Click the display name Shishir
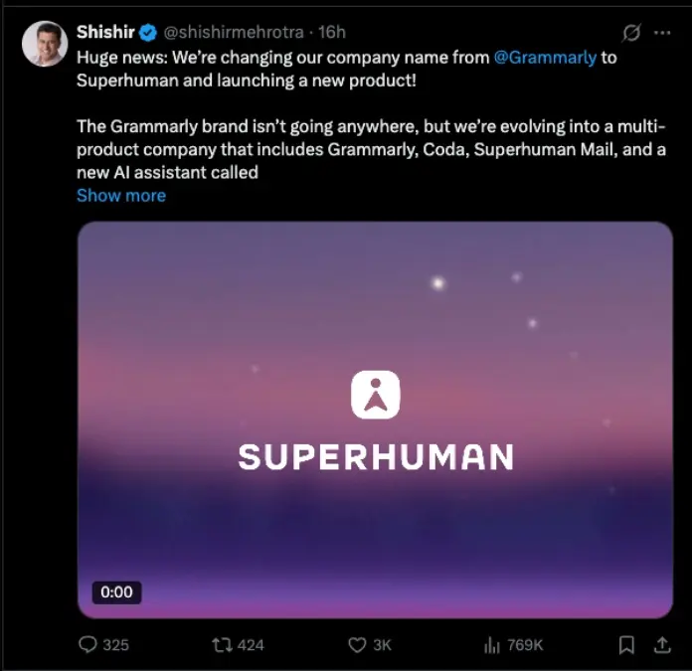The width and height of the screenshot is (692, 671). point(104,32)
